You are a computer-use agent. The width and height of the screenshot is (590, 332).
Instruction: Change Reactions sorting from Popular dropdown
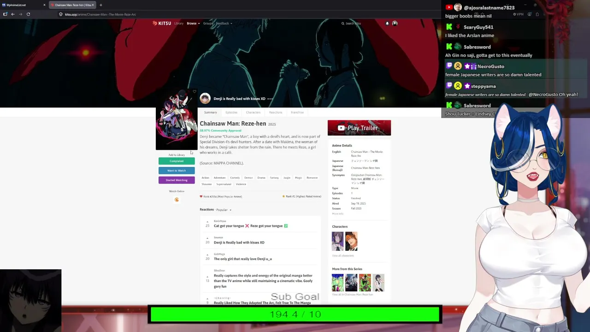(224, 210)
